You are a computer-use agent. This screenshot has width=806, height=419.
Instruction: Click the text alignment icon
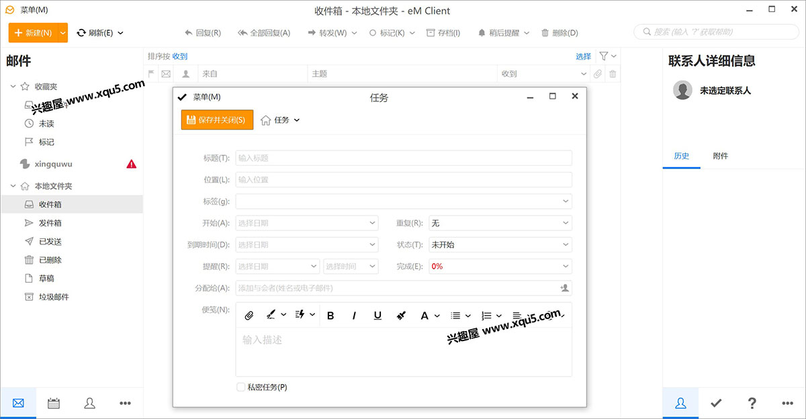click(x=517, y=316)
